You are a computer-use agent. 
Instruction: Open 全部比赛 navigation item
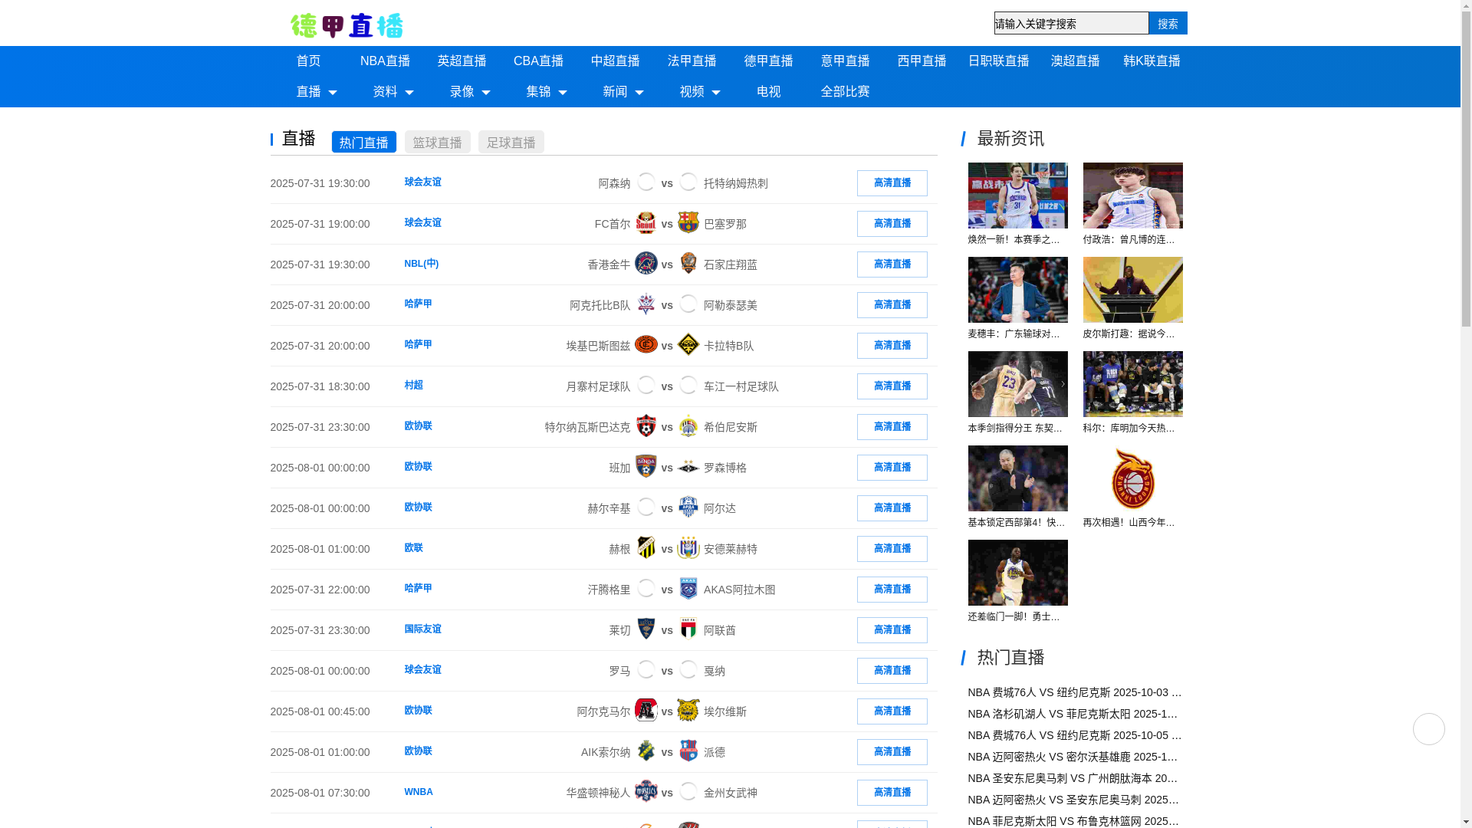pos(845,92)
